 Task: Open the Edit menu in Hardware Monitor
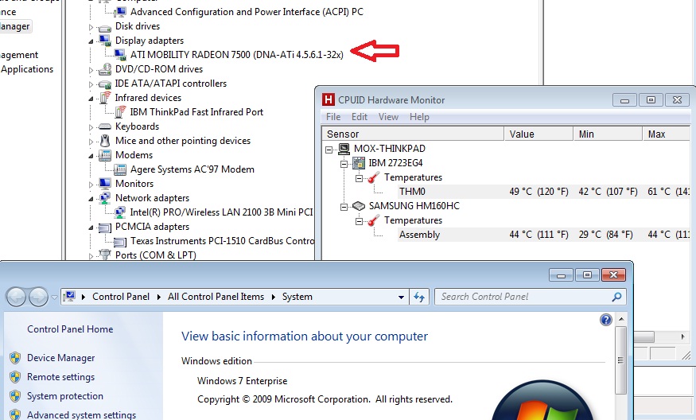tap(360, 117)
